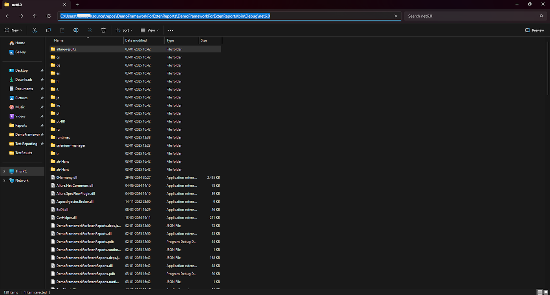Click the Copy icon in toolbar

[48, 30]
